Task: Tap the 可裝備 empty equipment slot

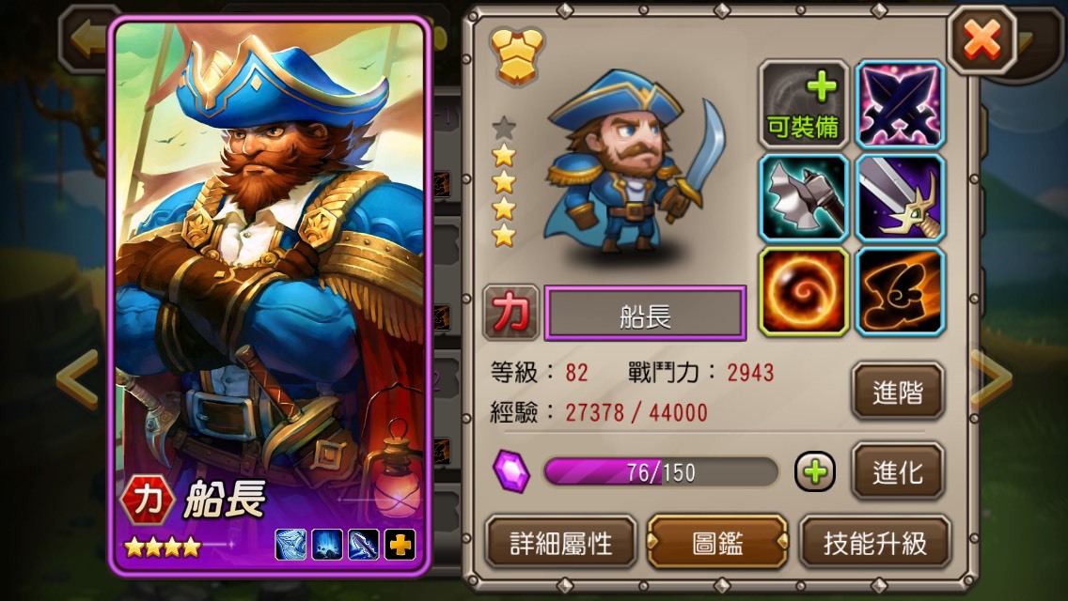Action: (x=804, y=104)
